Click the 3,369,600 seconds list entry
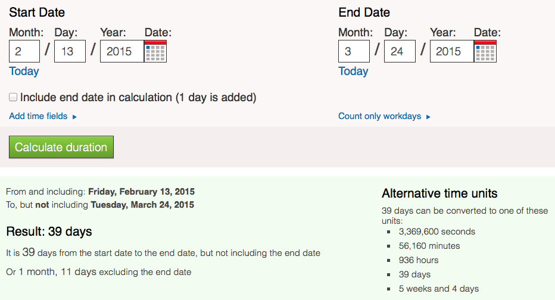The width and height of the screenshot is (555, 300). 437,232
